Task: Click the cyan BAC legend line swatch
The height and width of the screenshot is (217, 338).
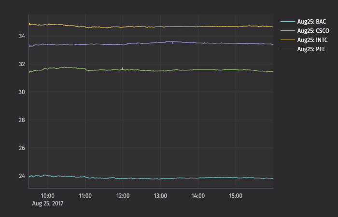Action: [x=287, y=22]
